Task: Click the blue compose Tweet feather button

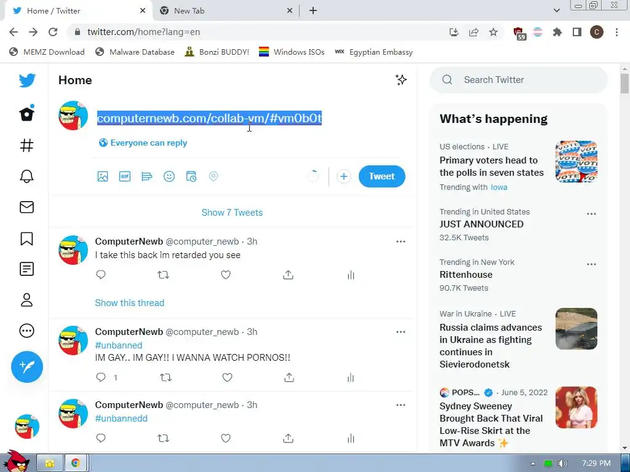Action: click(x=27, y=367)
